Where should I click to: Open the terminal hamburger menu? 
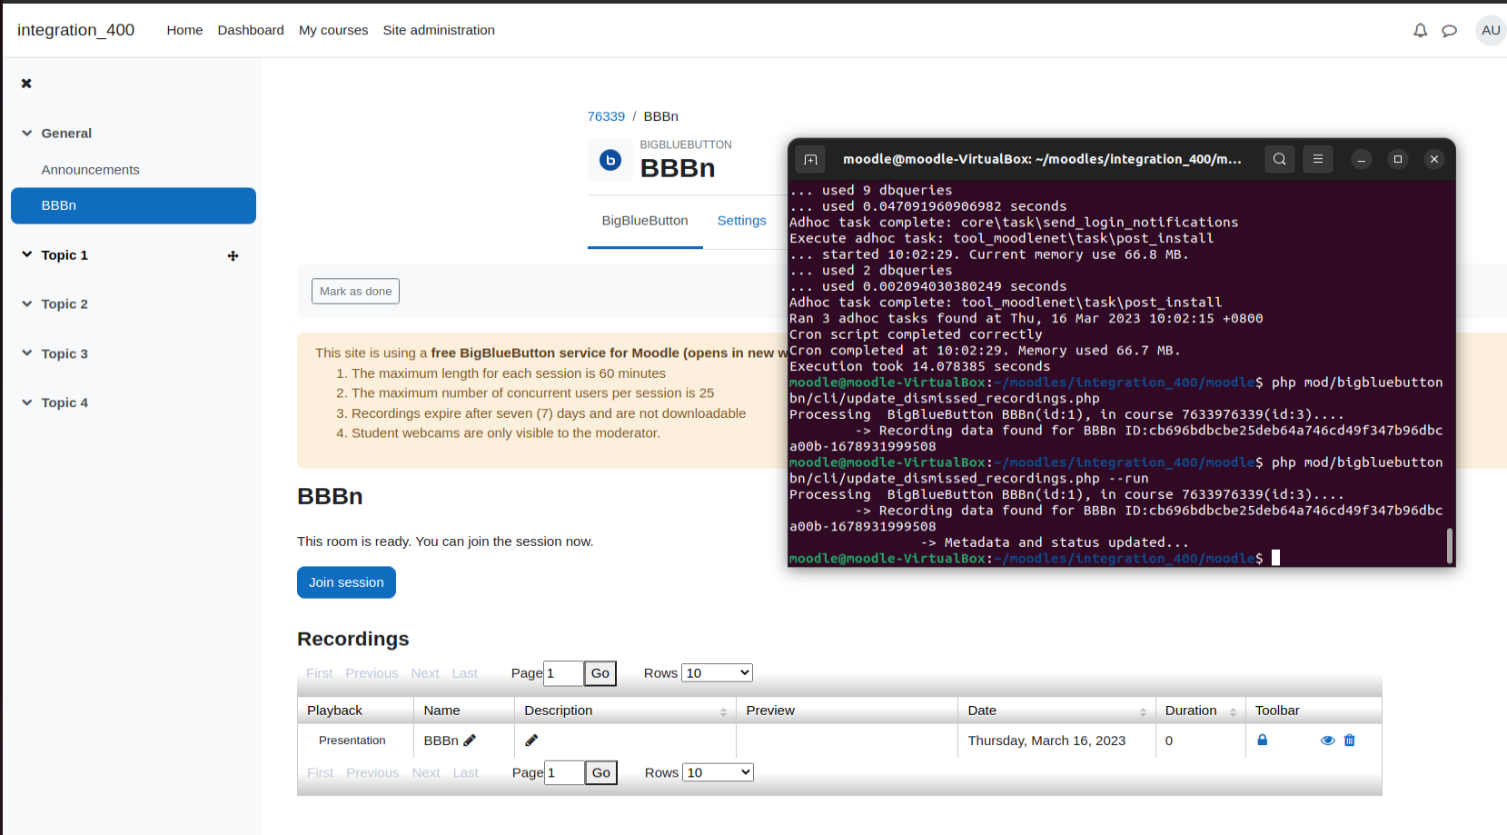coord(1317,159)
